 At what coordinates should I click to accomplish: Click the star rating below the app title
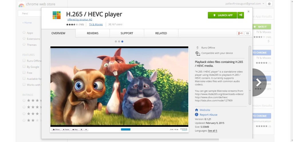(x=72, y=24)
